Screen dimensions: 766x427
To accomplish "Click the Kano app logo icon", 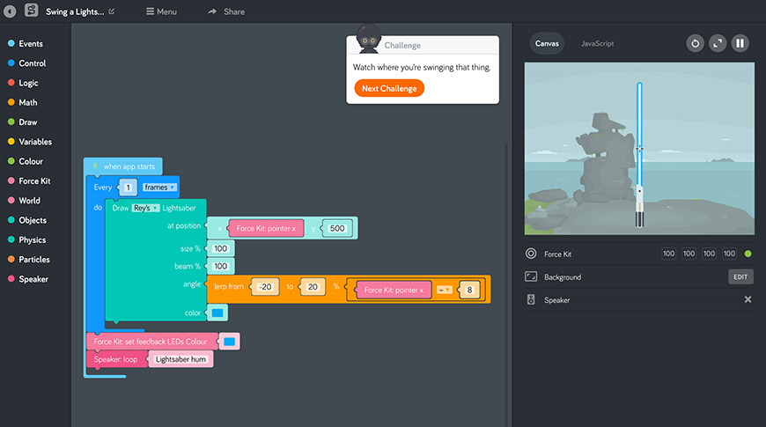I will click(x=32, y=11).
